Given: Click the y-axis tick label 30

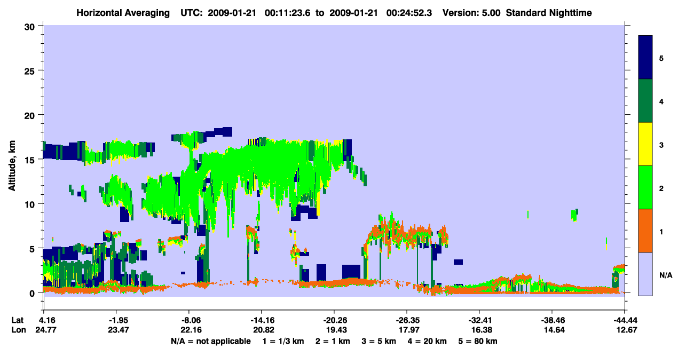Looking at the screenshot, I should pyautogui.click(x=31, y=26).
